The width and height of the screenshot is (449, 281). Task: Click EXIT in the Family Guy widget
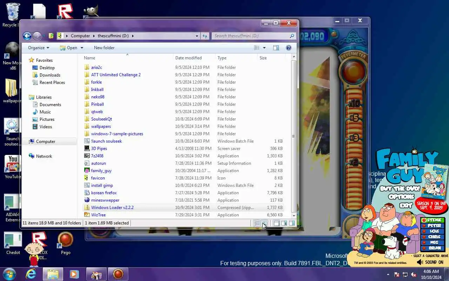tap(406, 205)
